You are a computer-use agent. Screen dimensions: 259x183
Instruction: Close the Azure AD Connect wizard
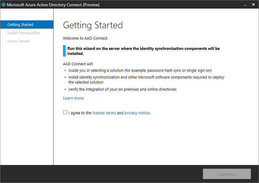tap(253, 4)
